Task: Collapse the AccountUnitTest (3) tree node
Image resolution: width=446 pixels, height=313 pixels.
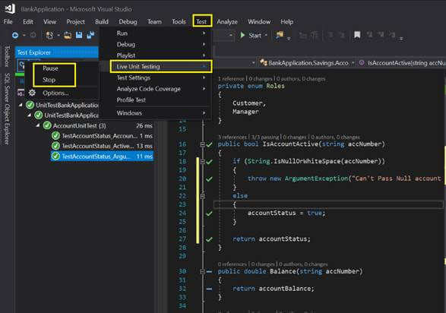Action: coord(38,125)
